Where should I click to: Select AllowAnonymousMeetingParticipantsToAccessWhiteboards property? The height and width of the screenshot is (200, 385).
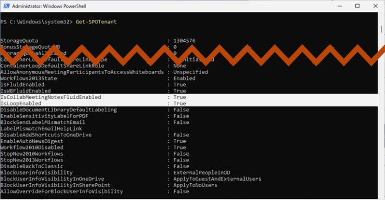click(82, 72)
